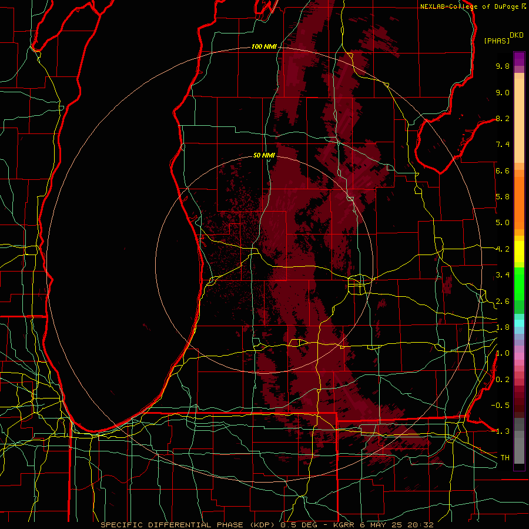
Task: Click the DKD legend header text
Action: pos(517,35)
